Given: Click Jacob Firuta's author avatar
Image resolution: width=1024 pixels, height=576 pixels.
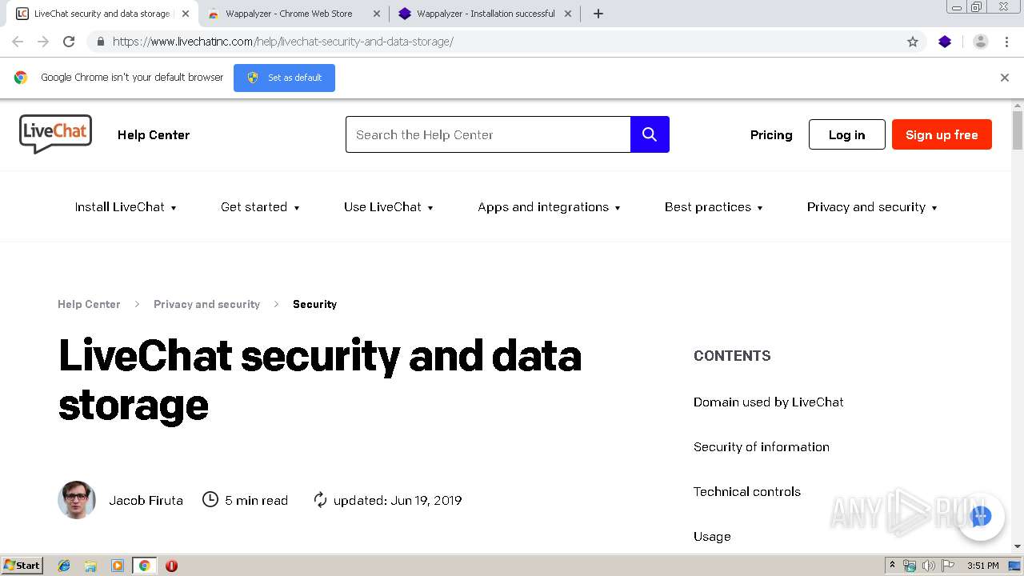Looking at the screenshot, I should pos(77,500).
